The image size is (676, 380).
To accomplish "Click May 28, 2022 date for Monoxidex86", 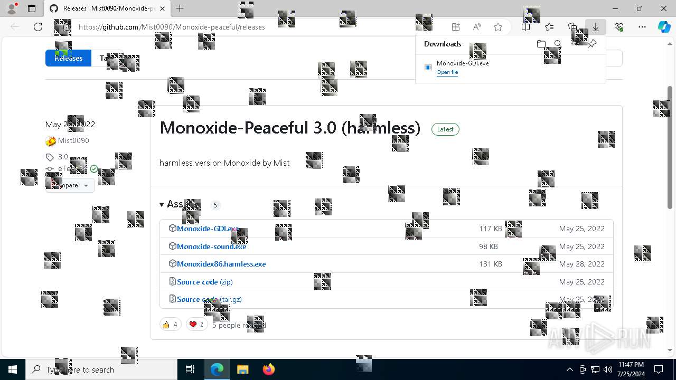I will tap(582, 264).
